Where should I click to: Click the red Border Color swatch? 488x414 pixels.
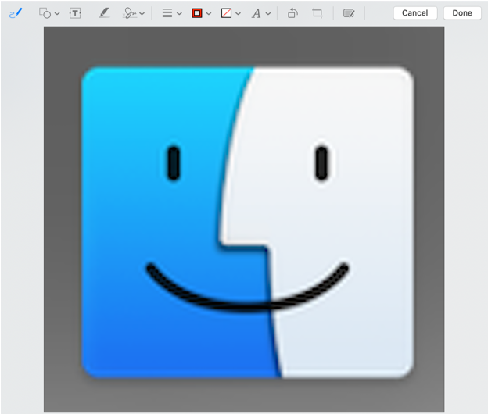click(197, 13)
